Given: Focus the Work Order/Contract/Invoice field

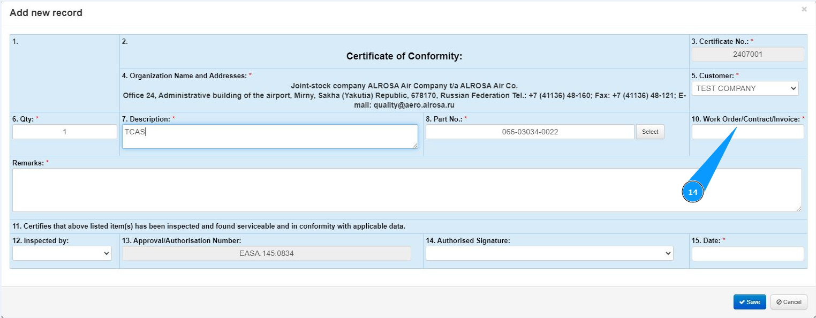Looking at the screenshot, I should (747, 132).
